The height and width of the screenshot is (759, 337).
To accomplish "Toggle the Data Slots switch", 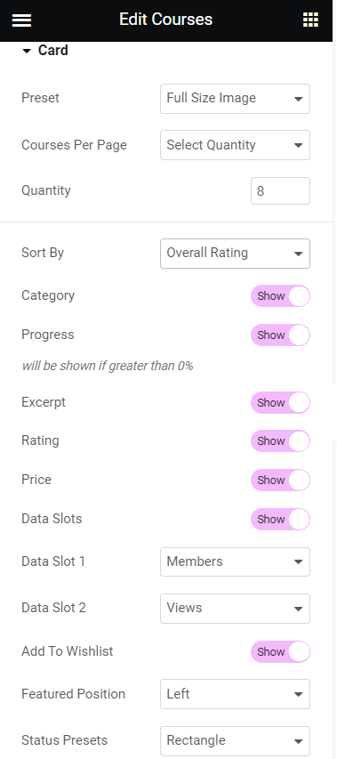I will coord(280,520).
